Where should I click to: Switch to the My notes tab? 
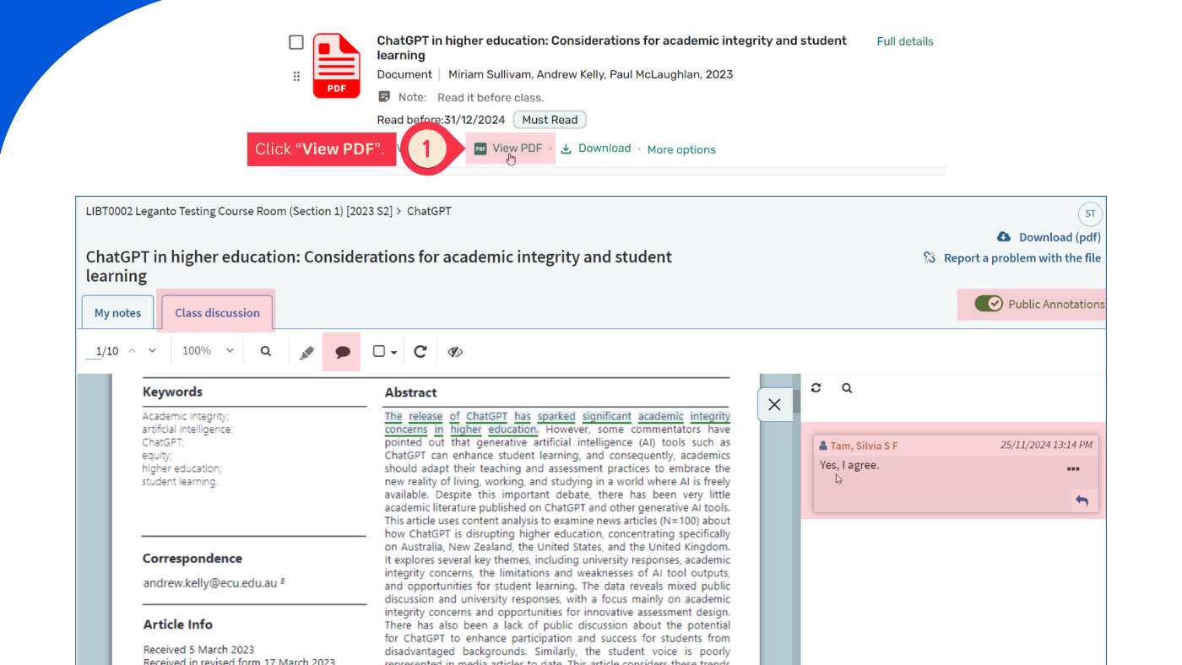click(117, 312)
